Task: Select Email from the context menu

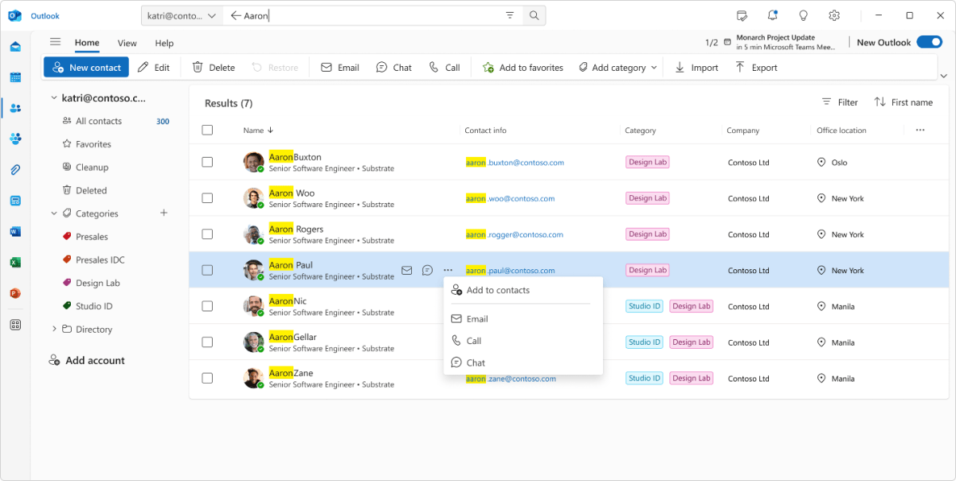Action: click(477, 319)
